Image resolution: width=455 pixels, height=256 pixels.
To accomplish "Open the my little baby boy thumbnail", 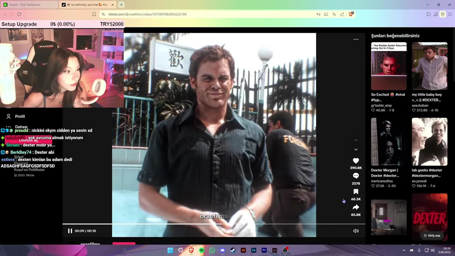I will (429, 66).
